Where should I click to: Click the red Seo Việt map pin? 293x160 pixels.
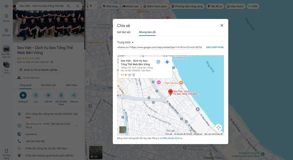pos(170,92)
